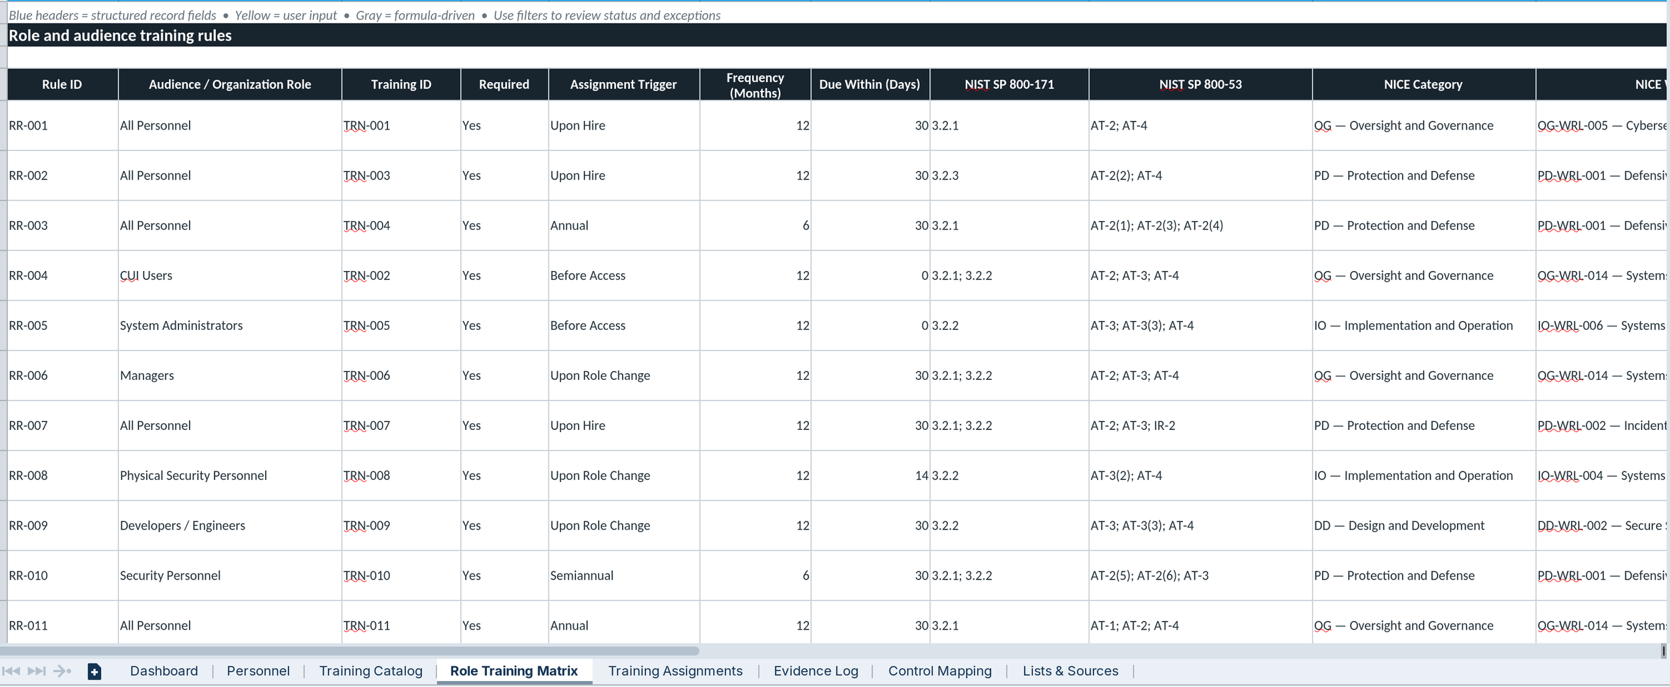The image size is (1670, 687).
Task: Click AT-2(5); AT-2(6); AT-3 cell
Action: (x=1200, y=576)
